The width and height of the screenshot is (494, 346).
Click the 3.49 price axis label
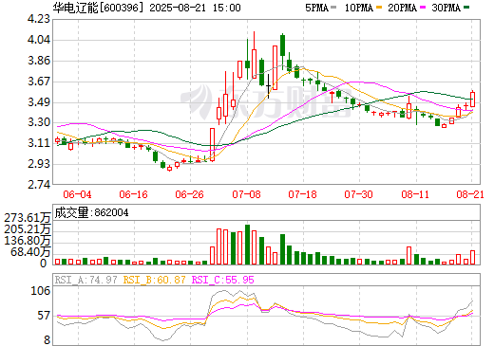pos(39,102)
